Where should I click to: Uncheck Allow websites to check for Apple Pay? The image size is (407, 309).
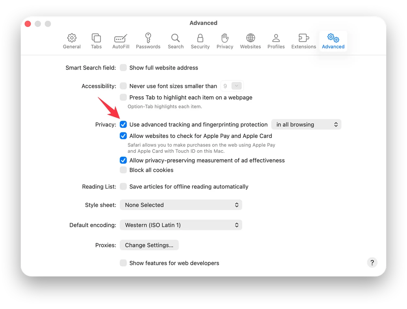point(123,136)
